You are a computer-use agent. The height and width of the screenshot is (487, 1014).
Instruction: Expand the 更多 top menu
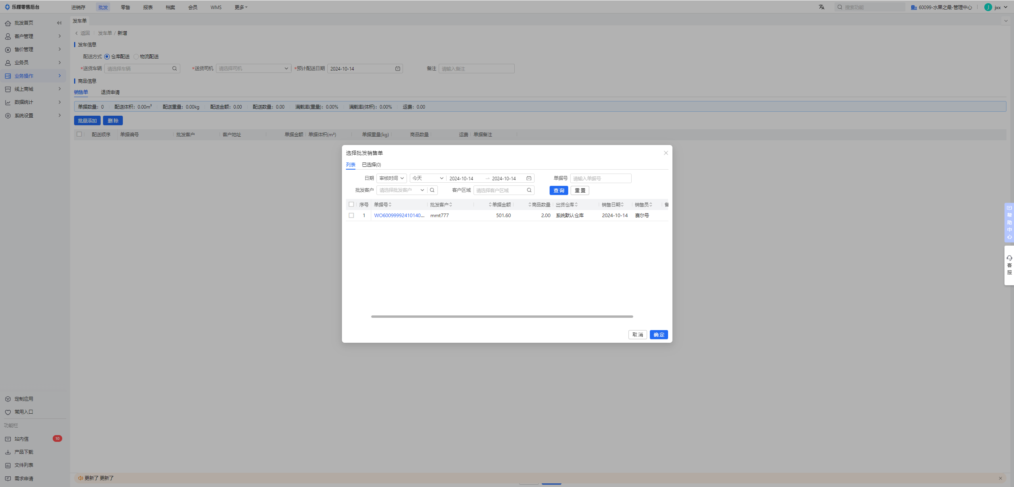click(x=241, y=7)
